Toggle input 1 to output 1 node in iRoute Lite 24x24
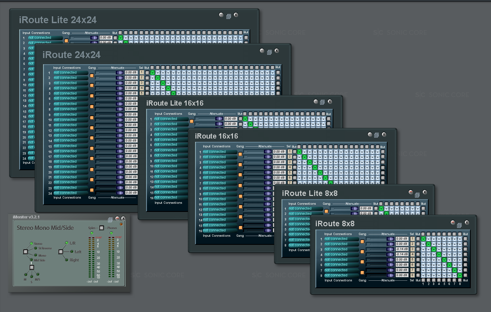Viewport: 491px width, 312px height. (x=120, y=37)
